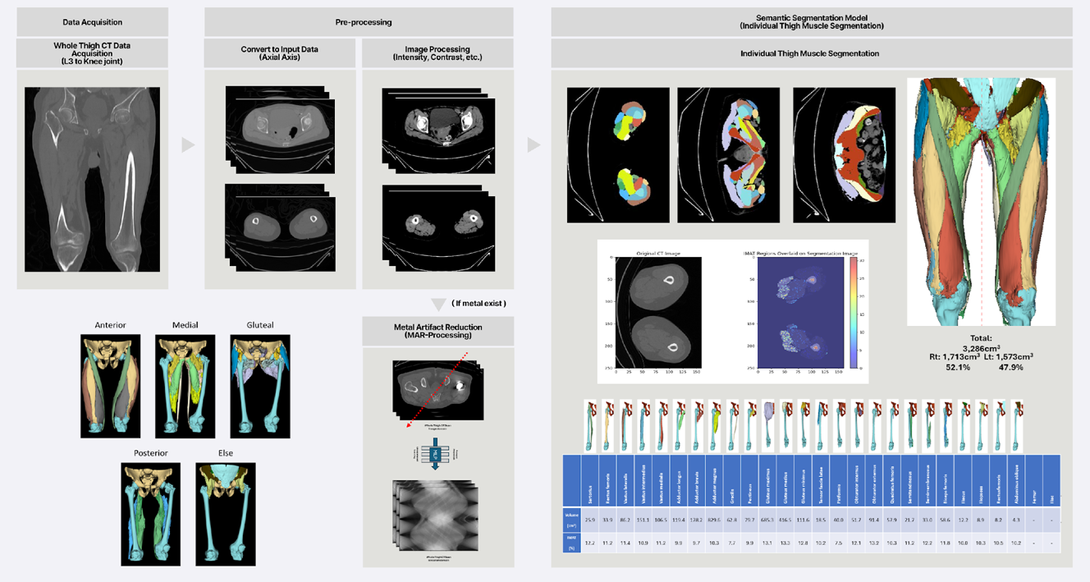
Task: Click the Posterior muscle group 3D model
Action: (151, 513)
